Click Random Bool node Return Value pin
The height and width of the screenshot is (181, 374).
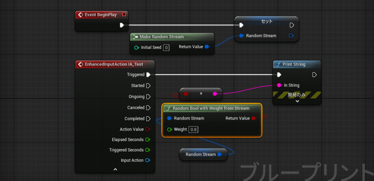(x=253, y=118)
